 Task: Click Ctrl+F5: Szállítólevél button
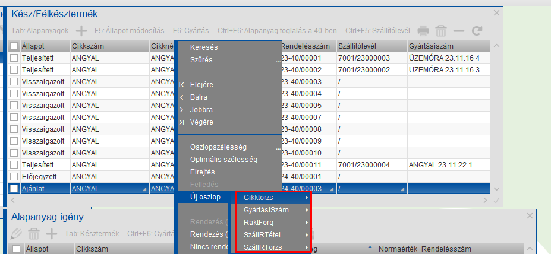click(378, 31)
